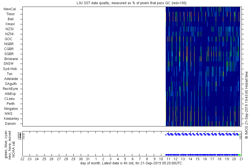
Task: Click the Kimberley row label
Action: (x=11, y=119)
